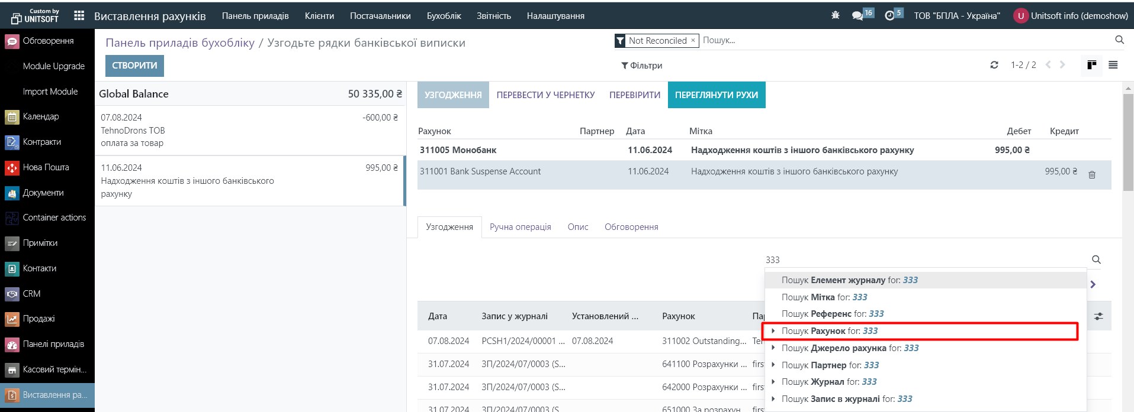Viewport: 1134px width, 412px height.
Task: Open the apps grid menu icon
Action: pos(79,16)
